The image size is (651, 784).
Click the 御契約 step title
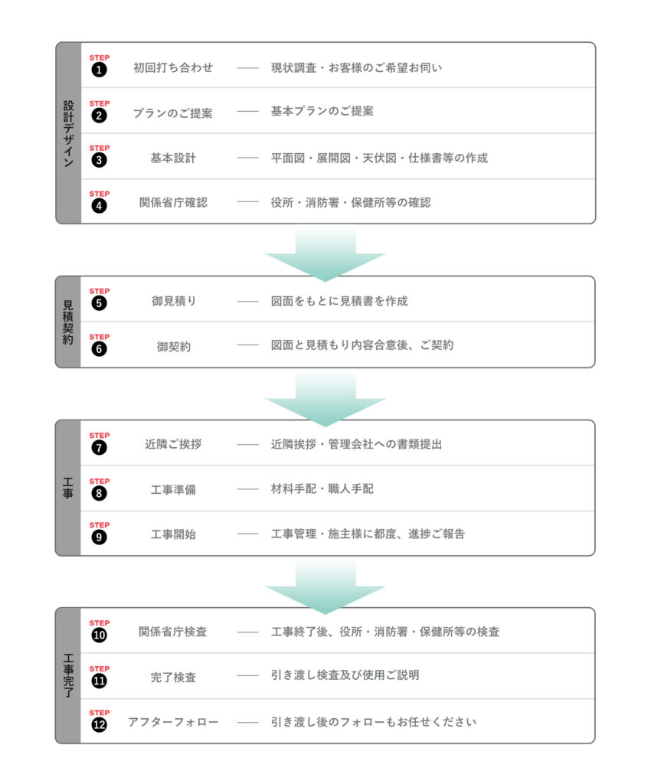point(174,347)
